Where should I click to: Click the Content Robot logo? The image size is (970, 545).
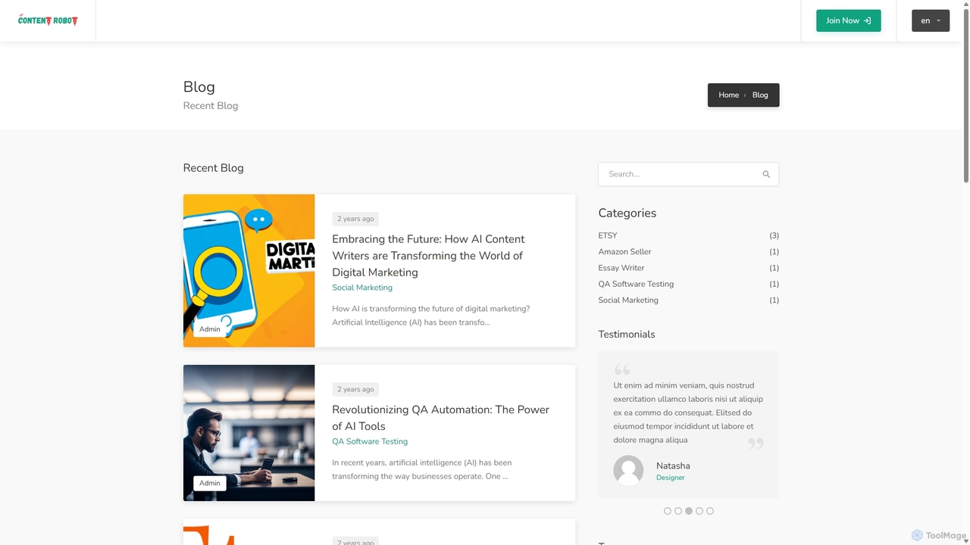(x=48, y=20)
